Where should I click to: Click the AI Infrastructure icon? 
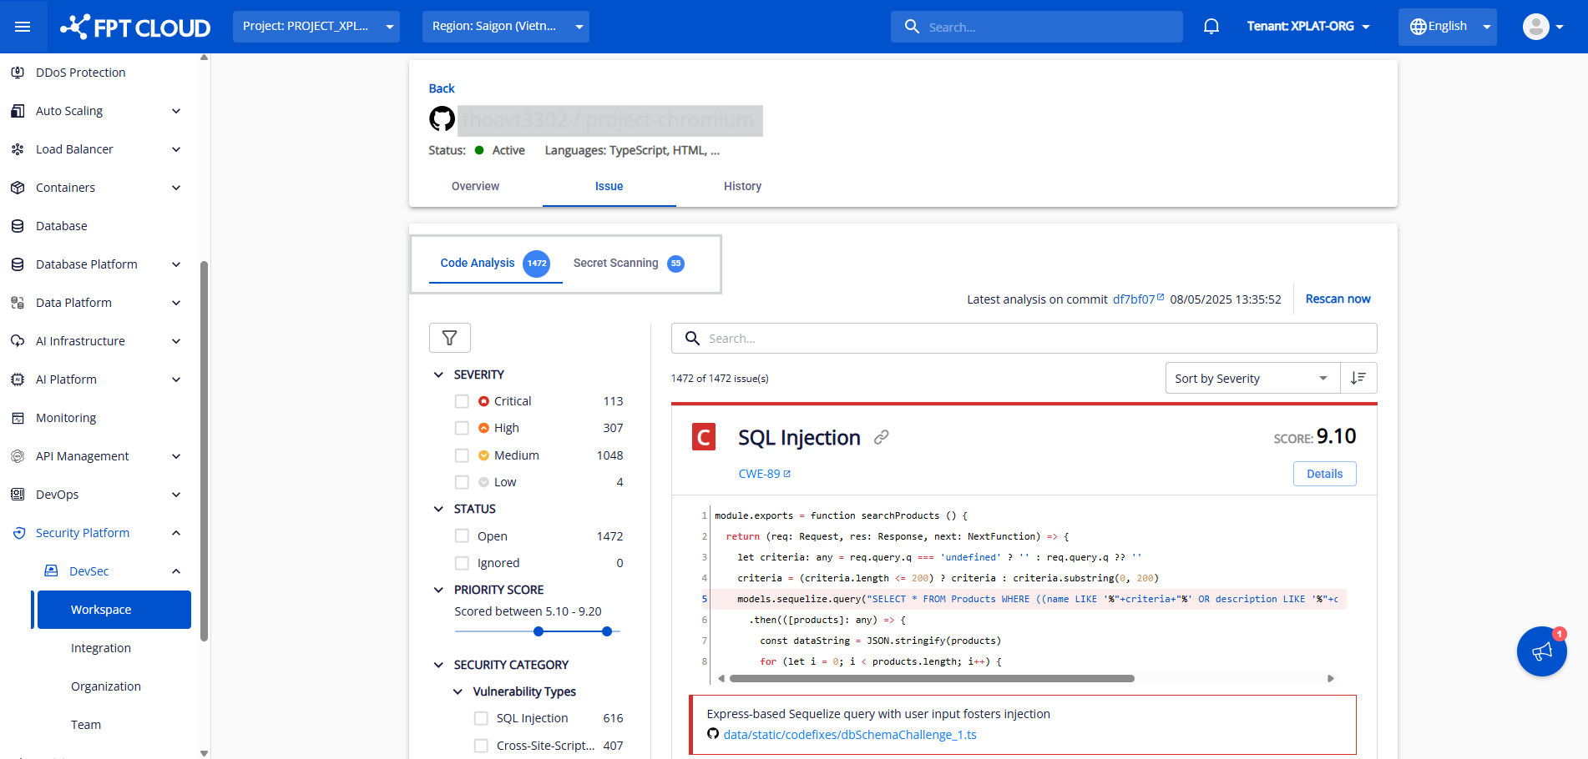point(18,341)
